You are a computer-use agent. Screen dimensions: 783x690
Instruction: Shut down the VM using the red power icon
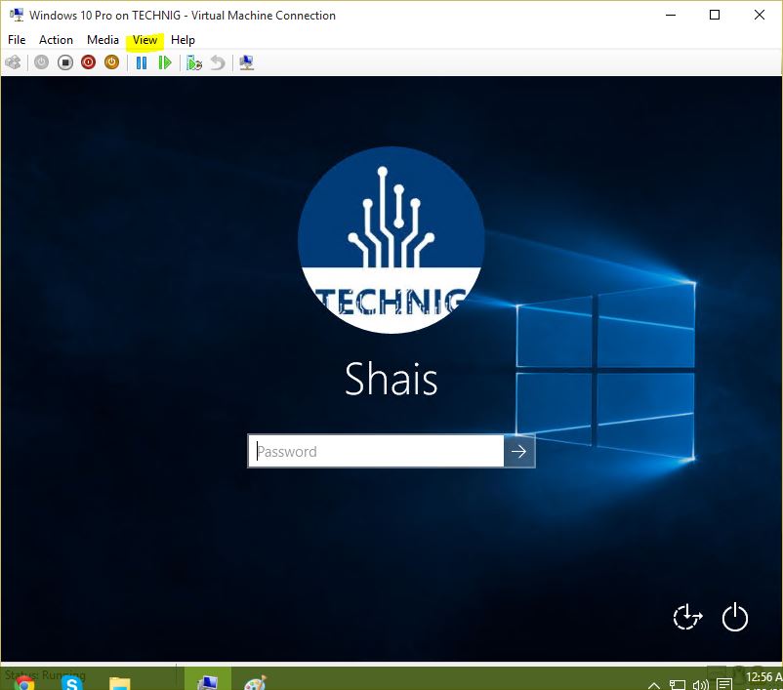pos(89,62)
